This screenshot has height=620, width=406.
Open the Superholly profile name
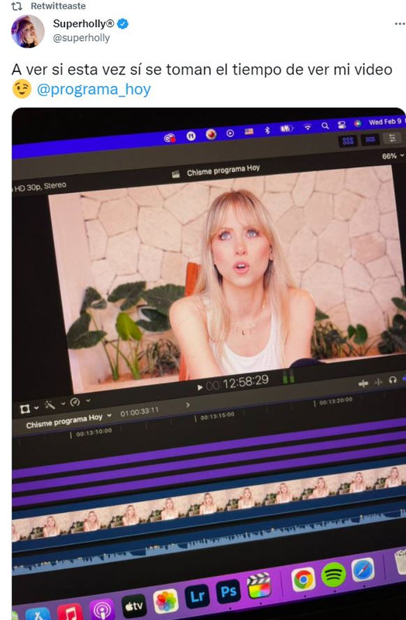click(x=84, y=24)
